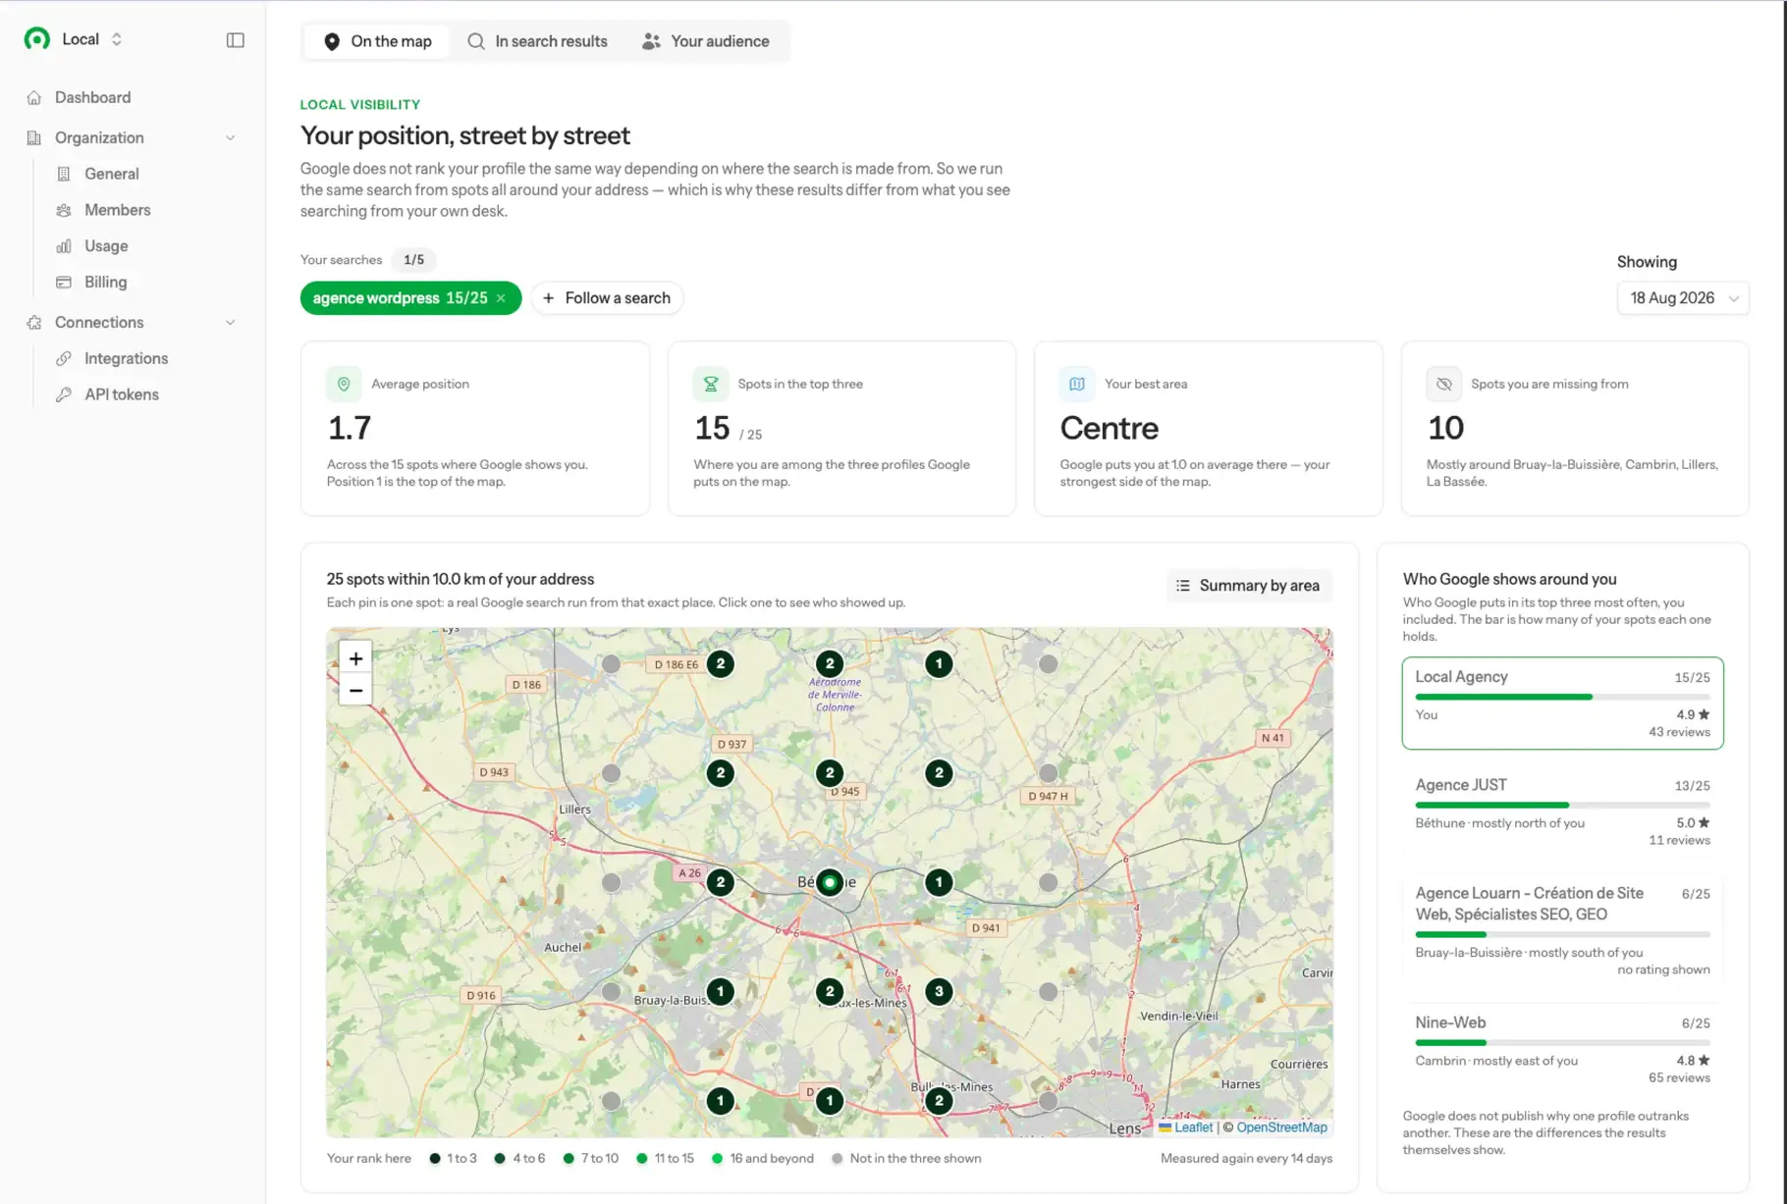
Task: Click the 1 to 3 legend dot
Action: point(435,1159)
